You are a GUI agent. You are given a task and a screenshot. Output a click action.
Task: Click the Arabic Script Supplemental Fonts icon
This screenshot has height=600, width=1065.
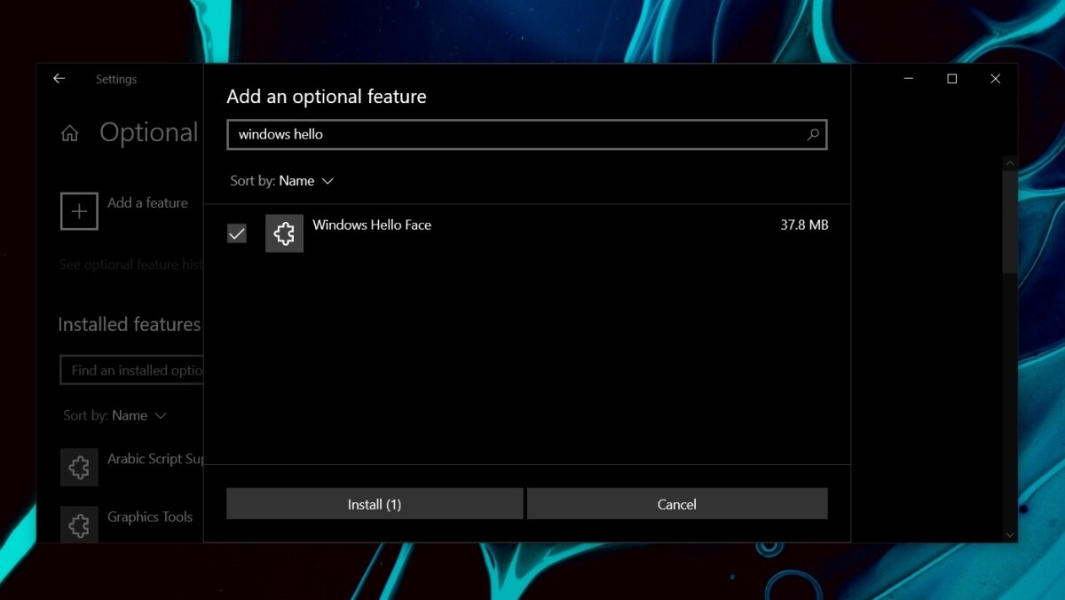[79, 466]
